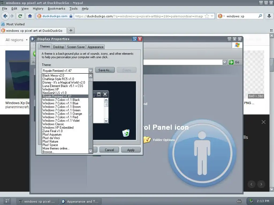Choose ChaNinja Style RC5 v1.0 theme
This screenshot has width=274, height=205.
65,79
